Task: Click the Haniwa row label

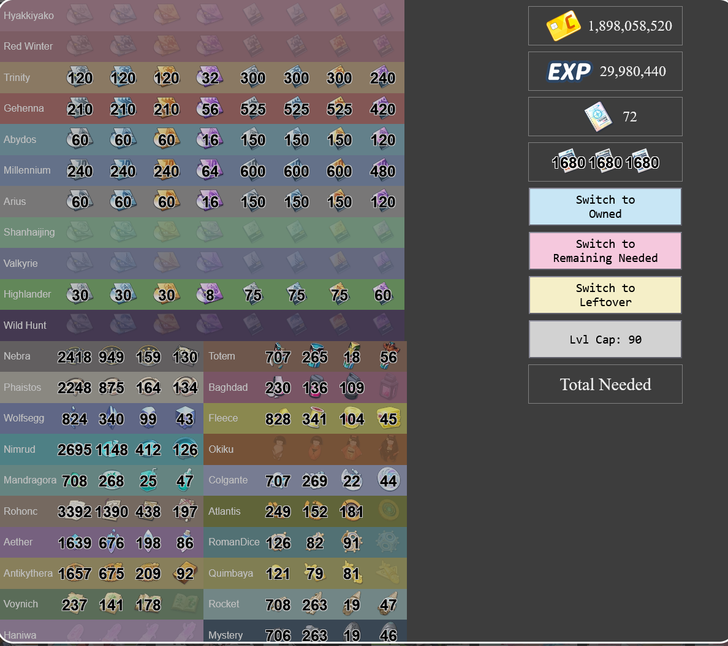Action: tap(20, 635)
